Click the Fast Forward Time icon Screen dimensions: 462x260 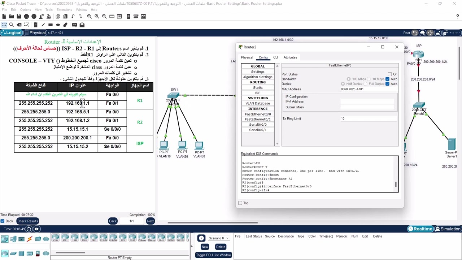click(36, 229)
